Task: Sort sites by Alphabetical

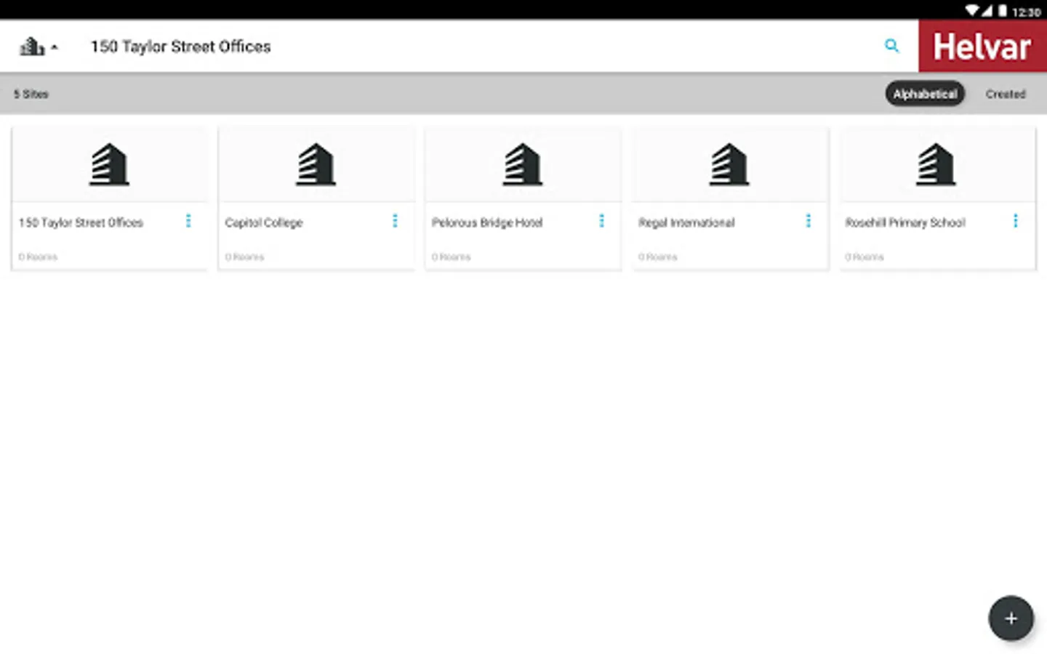Action: click(925, 94)
